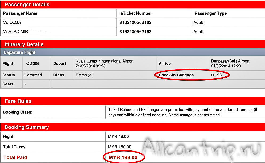Click the eTicket Number column header
Screen dimensions: 265x163
coord(136,13)
